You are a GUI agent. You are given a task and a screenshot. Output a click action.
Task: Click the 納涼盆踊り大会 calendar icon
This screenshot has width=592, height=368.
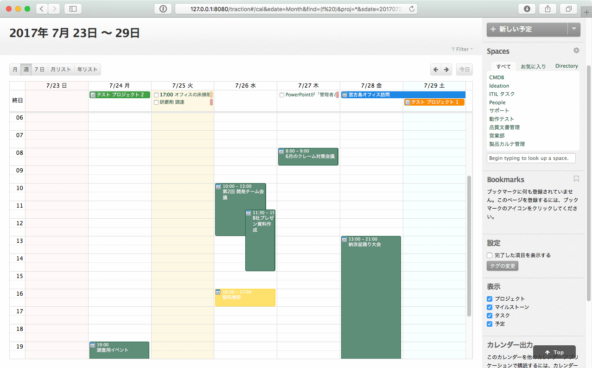tap(344, 239)
